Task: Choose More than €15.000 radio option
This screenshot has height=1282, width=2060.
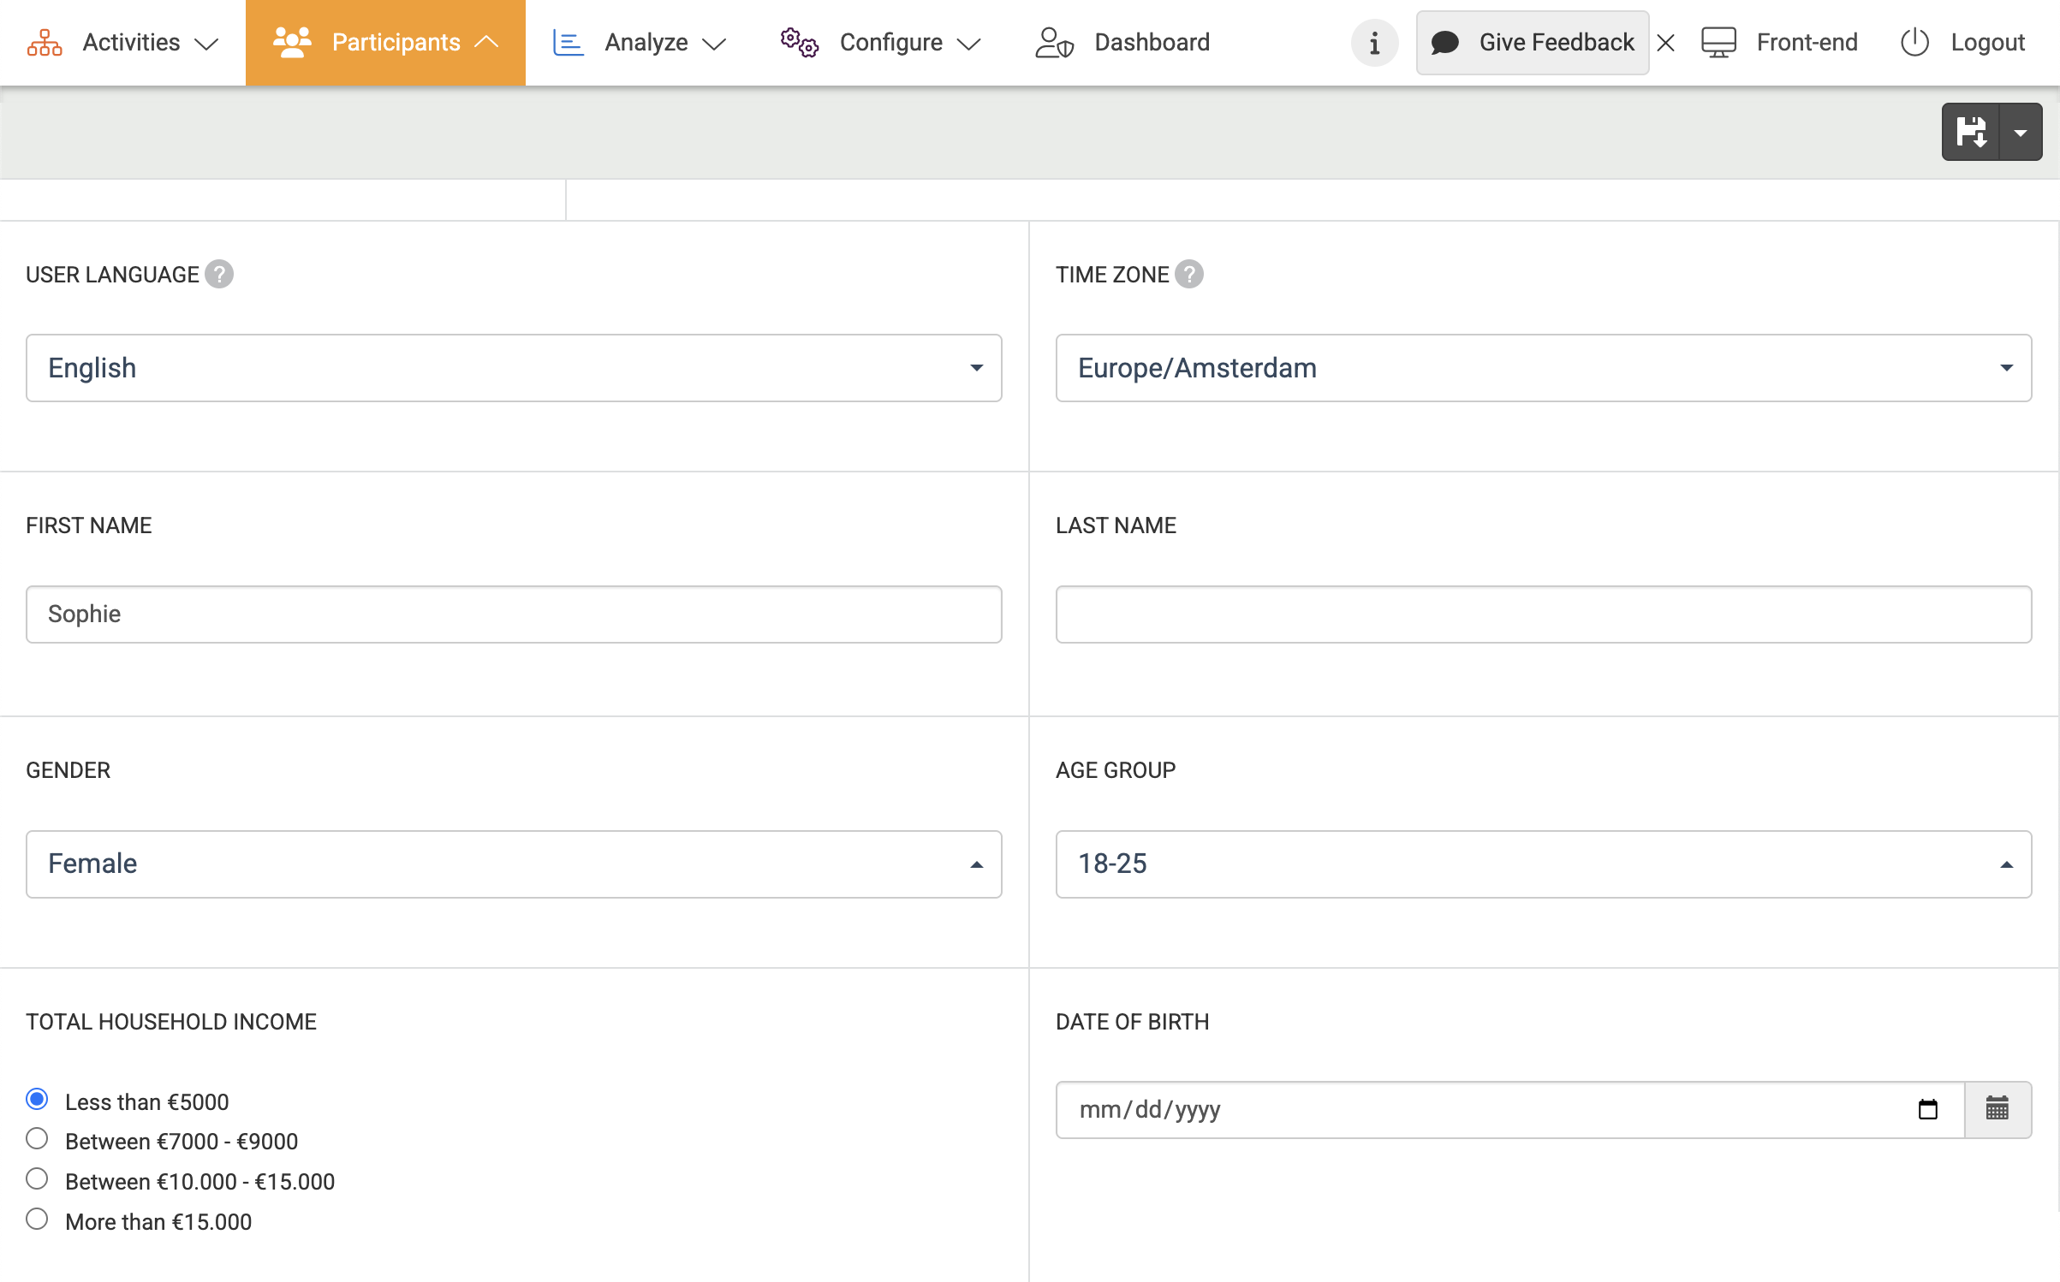Action: pyautogui.click(x=37, y=1220)
